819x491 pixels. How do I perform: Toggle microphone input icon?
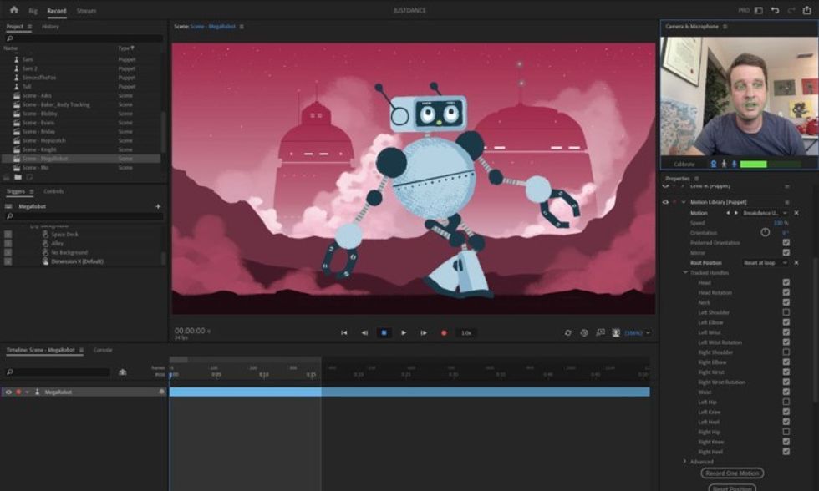734,164
